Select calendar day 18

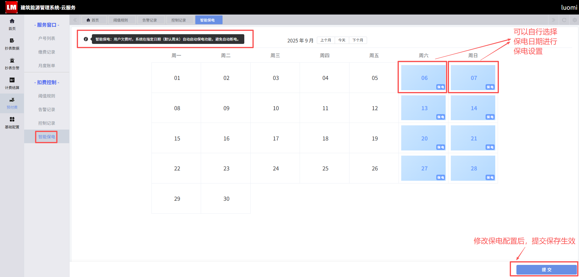[325, 138]
